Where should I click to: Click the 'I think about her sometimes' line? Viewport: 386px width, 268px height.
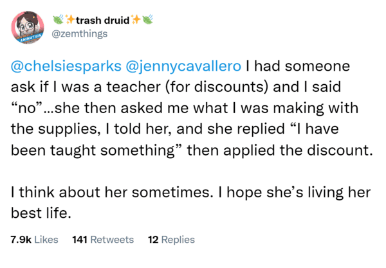click(x=191, y=192)
